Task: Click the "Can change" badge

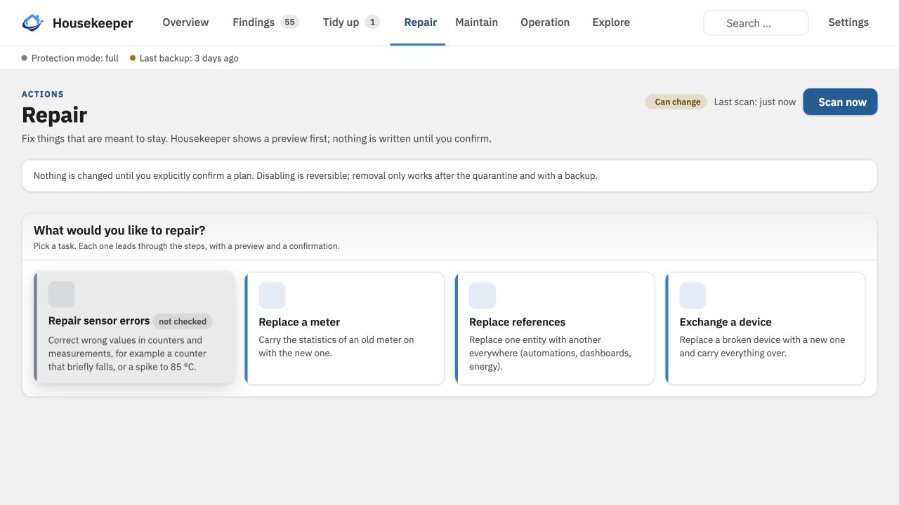Action: pyautogui.click(x=676, y=102)
